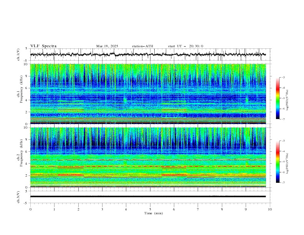Click the "-5" tick on lower colorbar

pyautogui.click(x=283, y=162)
